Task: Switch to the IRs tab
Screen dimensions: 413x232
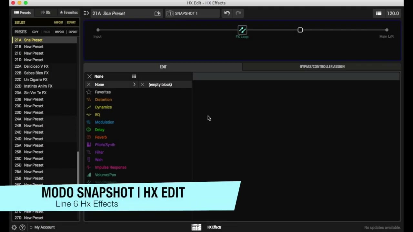Action: 45,13
